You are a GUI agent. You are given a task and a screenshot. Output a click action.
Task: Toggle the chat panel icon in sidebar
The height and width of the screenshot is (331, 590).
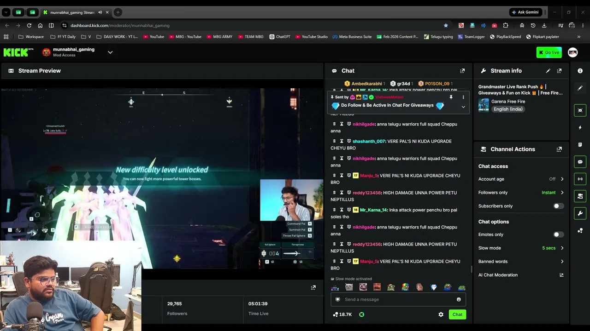tap(580, 162)
